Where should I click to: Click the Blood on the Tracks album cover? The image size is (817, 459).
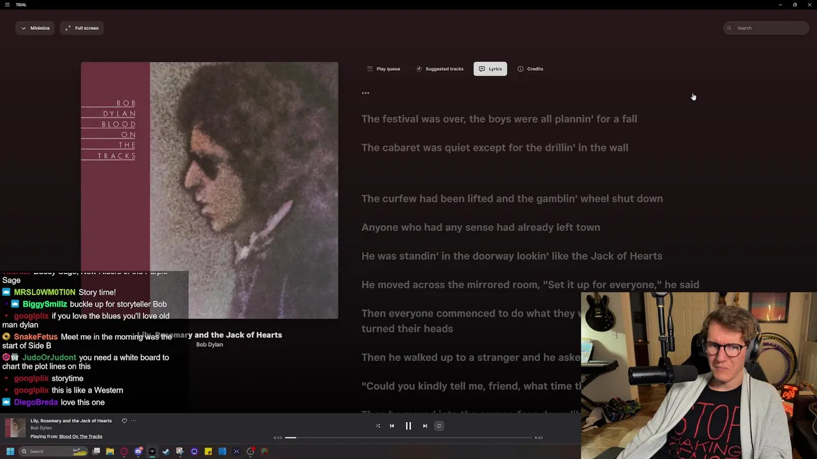(x=209, y=190)
